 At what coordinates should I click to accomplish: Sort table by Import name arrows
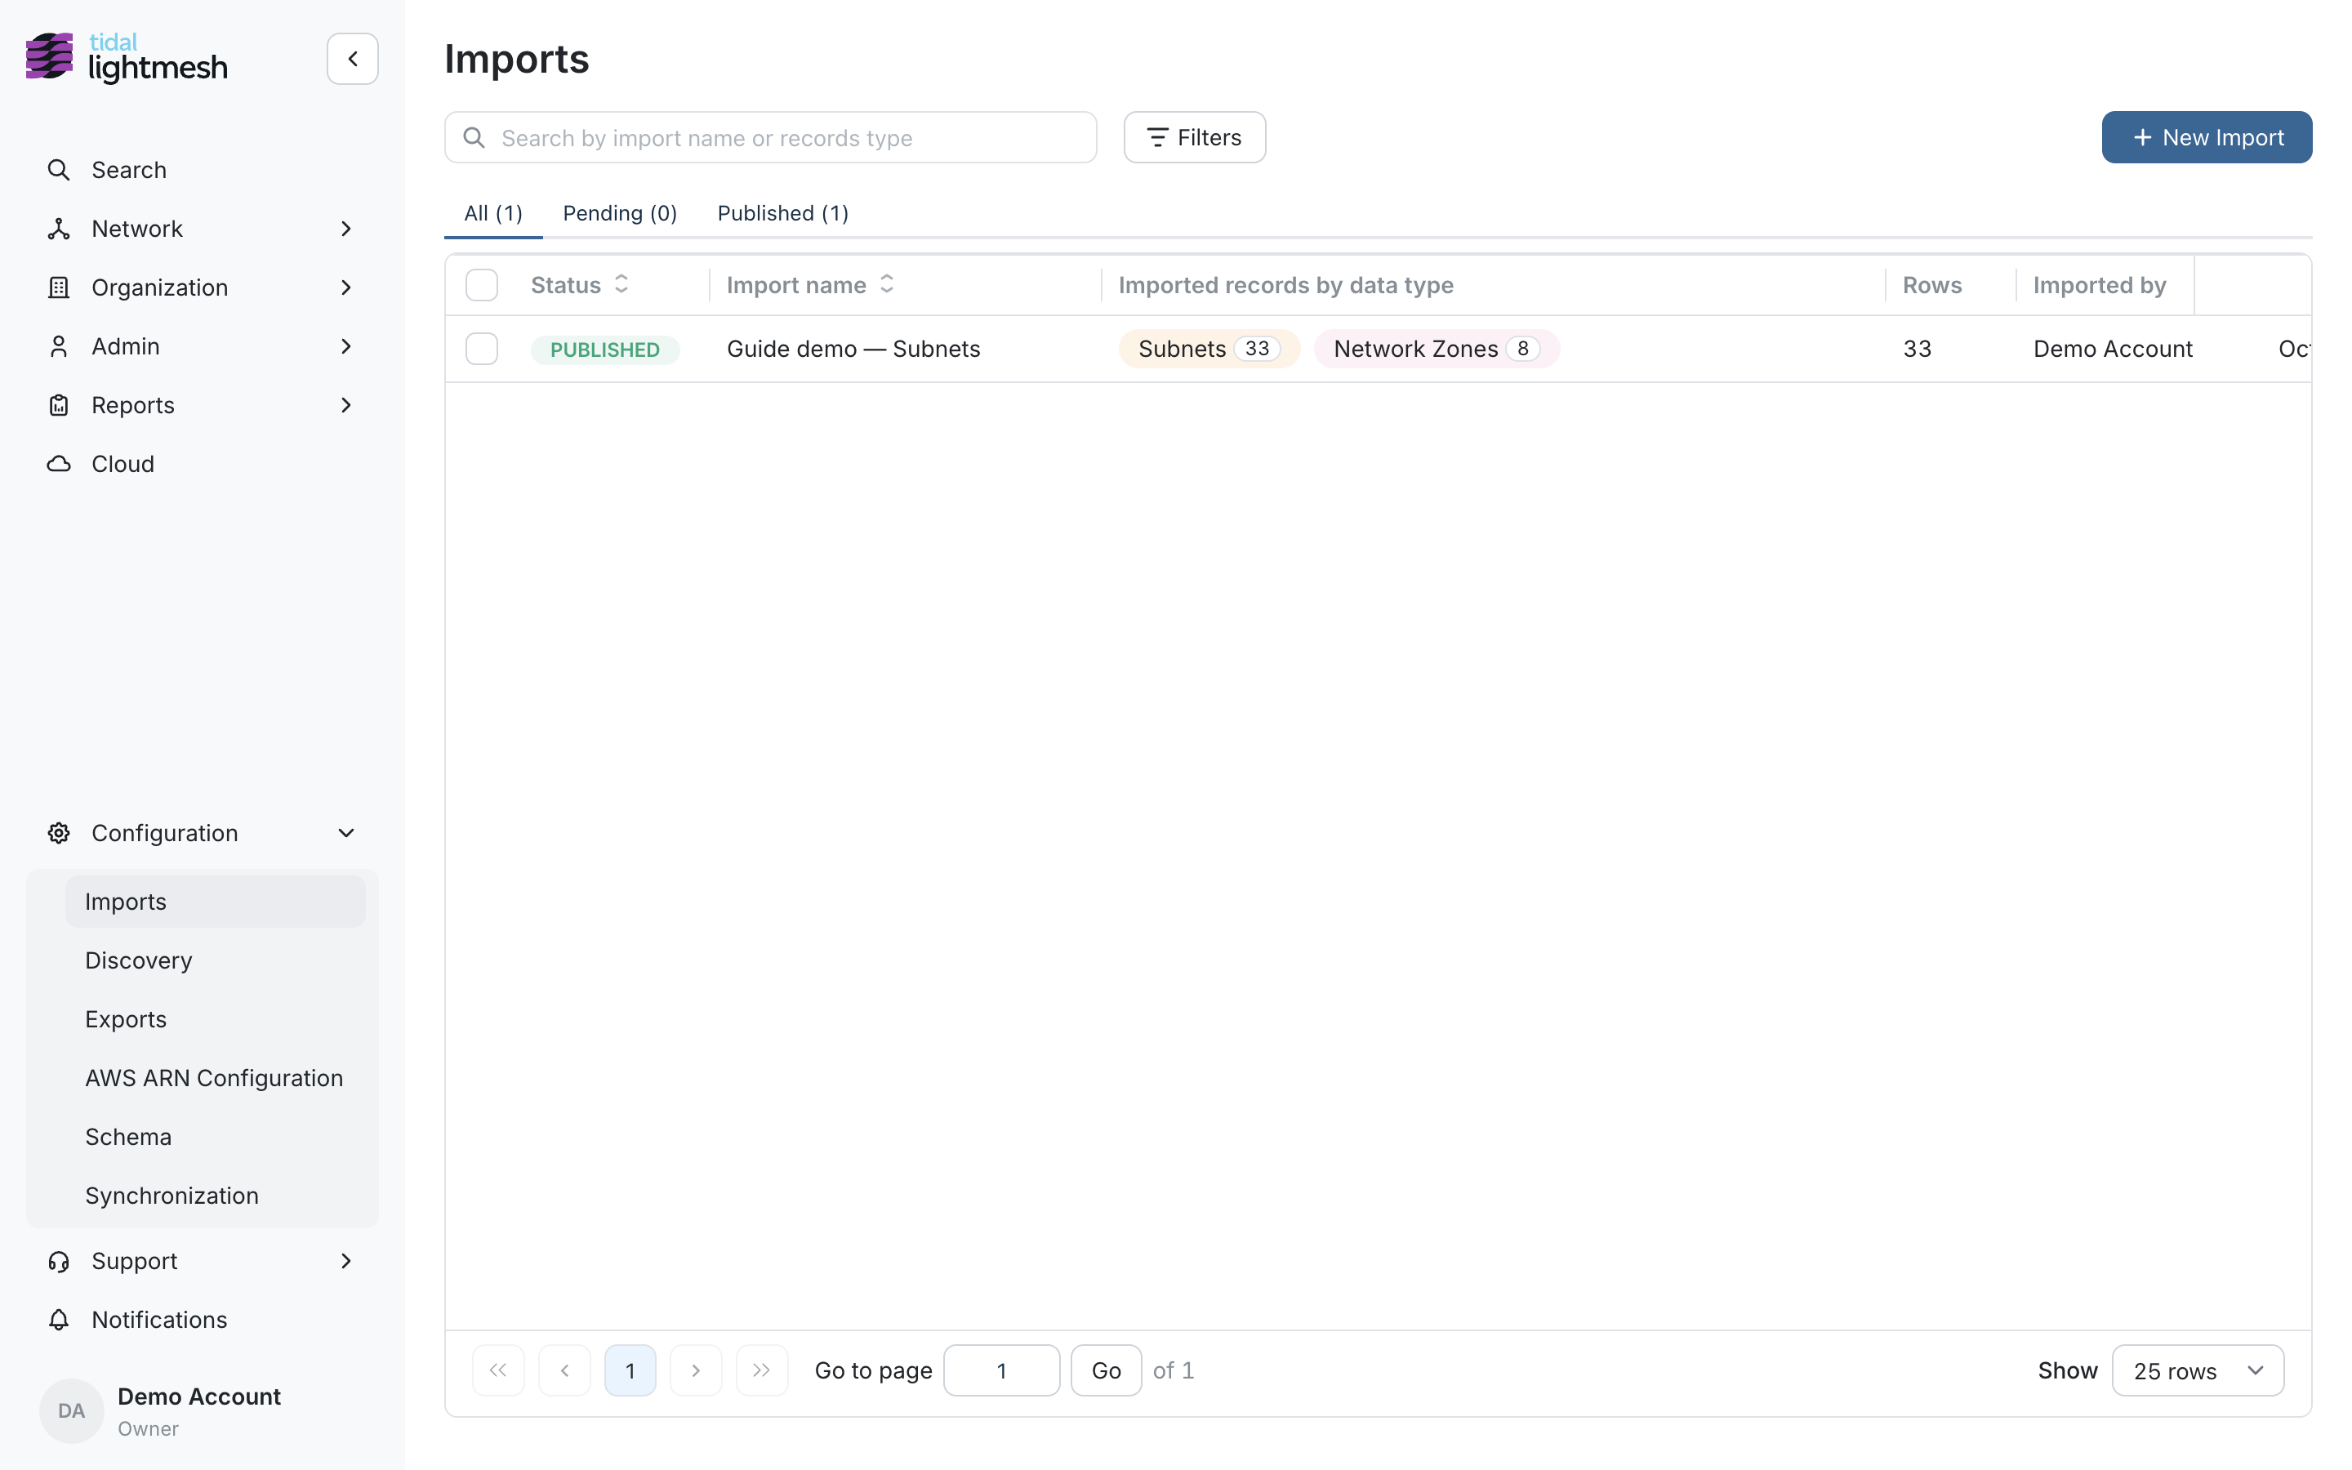[886, 284]
